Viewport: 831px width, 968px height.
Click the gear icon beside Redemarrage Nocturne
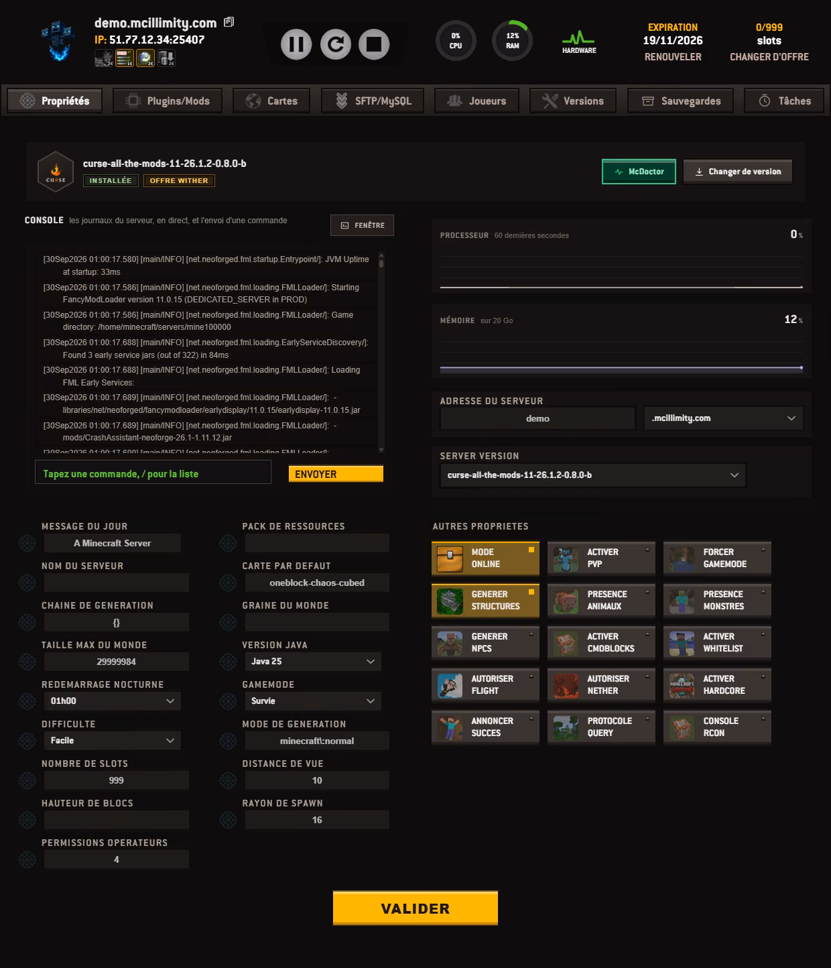(x=27, y=701)
